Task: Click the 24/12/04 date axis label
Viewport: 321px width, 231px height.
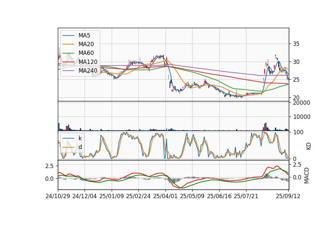Action: (x=85, y=196)
